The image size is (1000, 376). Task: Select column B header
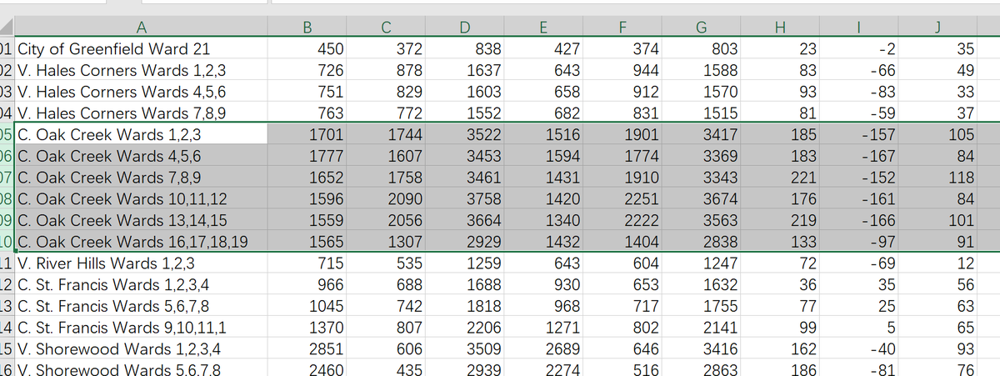(x=307, y=27)
